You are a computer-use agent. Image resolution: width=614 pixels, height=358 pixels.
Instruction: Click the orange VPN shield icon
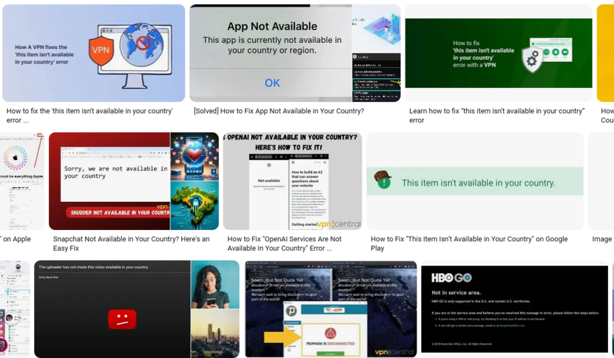101,50
